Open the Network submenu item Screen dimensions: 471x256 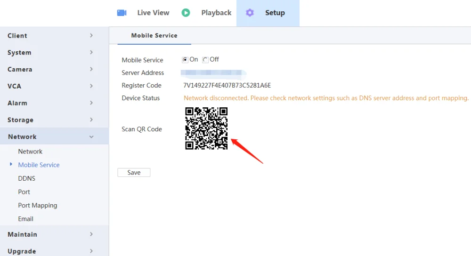pos(30,151)
